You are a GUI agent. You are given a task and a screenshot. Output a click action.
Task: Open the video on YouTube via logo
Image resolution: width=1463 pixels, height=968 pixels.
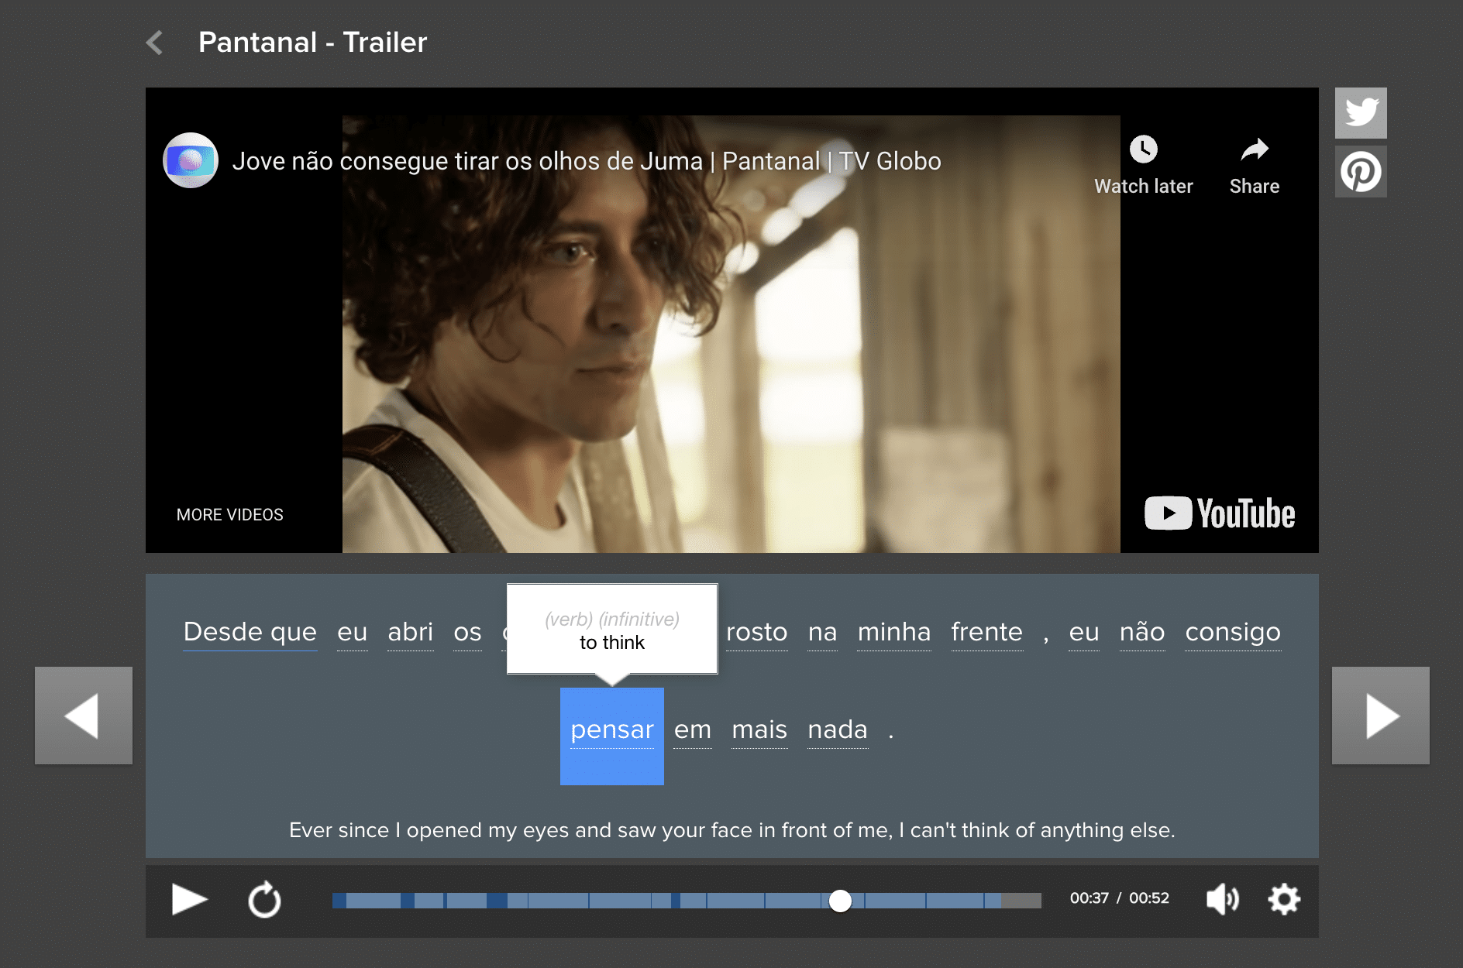pyautogui.click(x=1220, y=513)
